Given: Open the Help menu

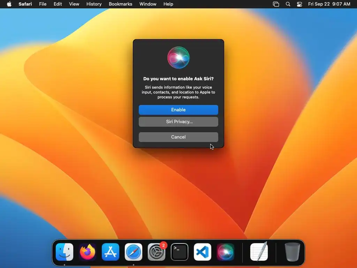Looking at the screenshot, I should (x=168, y=4).
